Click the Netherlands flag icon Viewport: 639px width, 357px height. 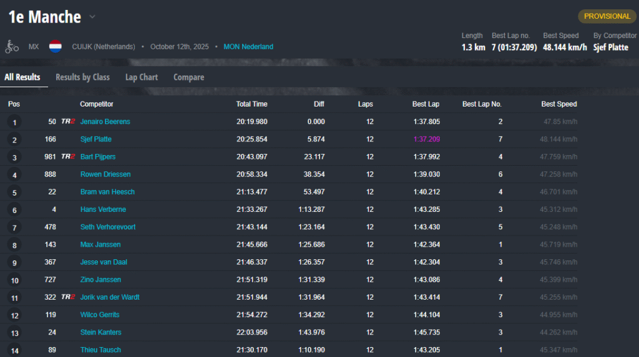click(56, 47)
